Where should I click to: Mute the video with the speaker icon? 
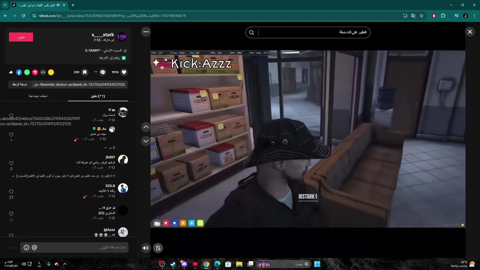point(146,247)
